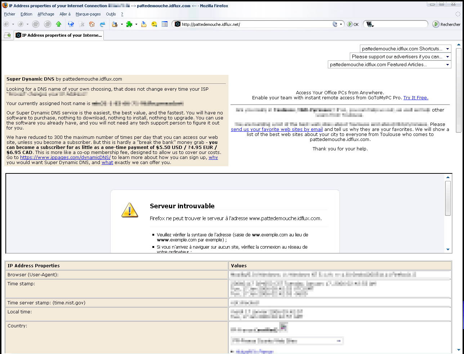This screenshot has height=354, width=464.
Task: Click inside the search text field
Action: (x=401, y=24)
